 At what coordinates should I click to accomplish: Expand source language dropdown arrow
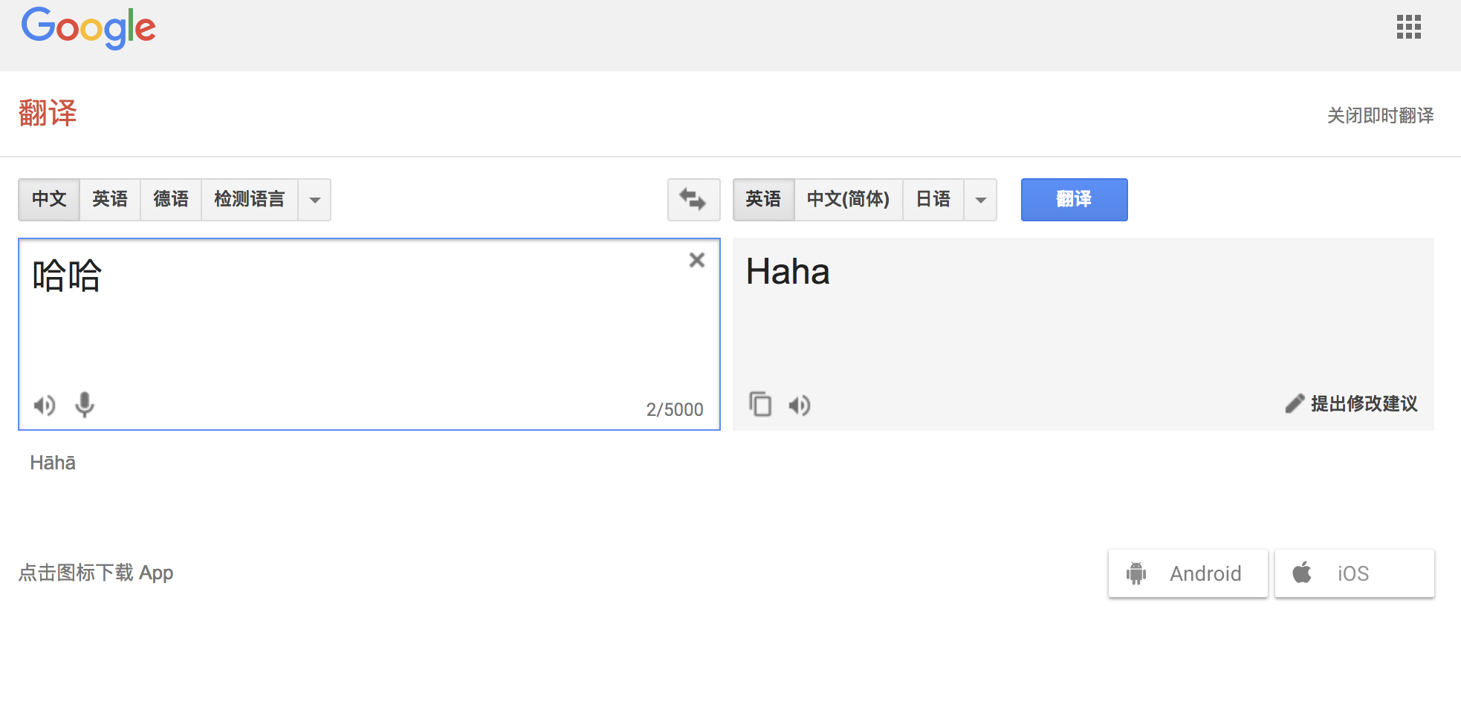tap(315, 200)
